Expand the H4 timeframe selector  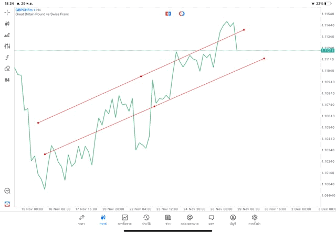tap(7, 80)
